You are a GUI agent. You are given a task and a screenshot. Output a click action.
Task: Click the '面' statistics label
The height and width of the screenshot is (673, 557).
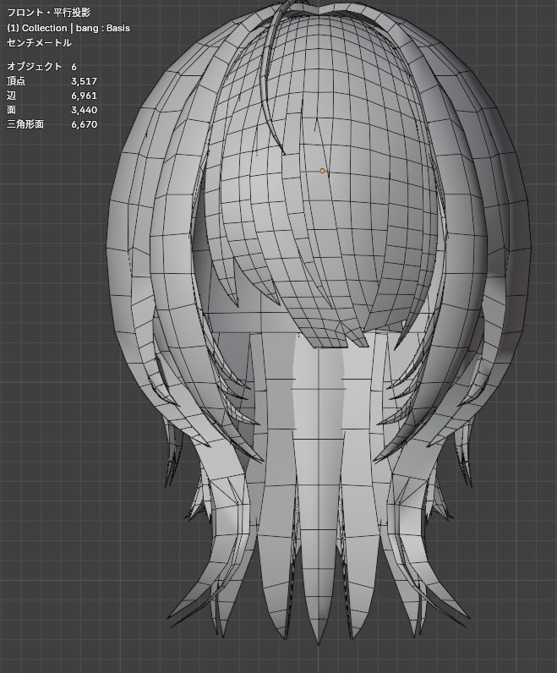[x=12, y=110]
